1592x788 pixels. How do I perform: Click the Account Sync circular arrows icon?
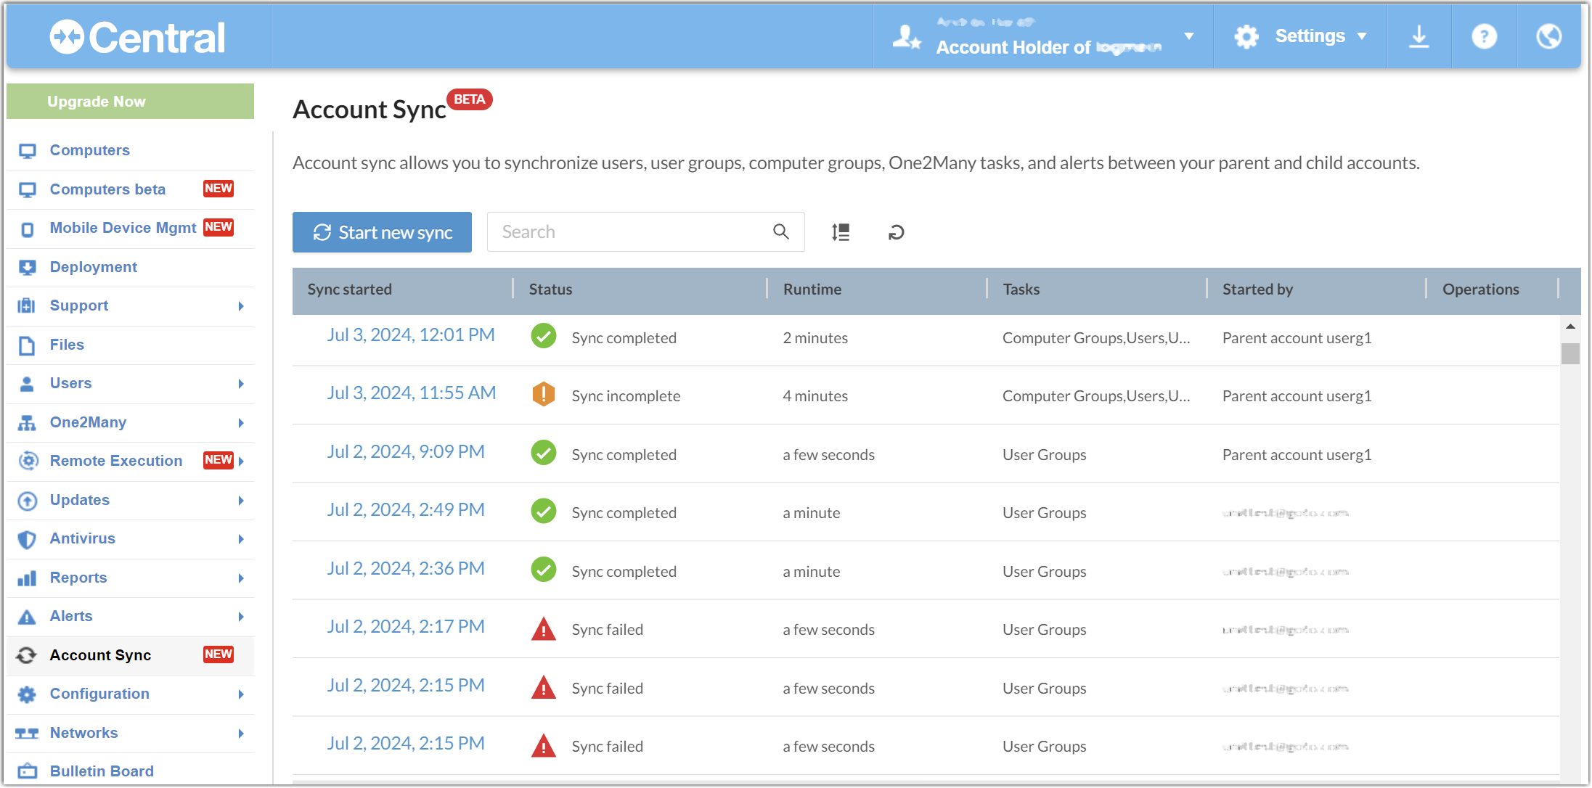point(27,654)
